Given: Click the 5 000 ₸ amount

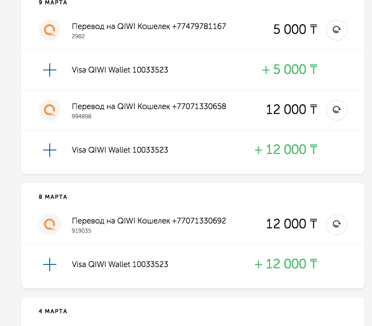Looking at the screenshot, I should [x=295, y=29].
